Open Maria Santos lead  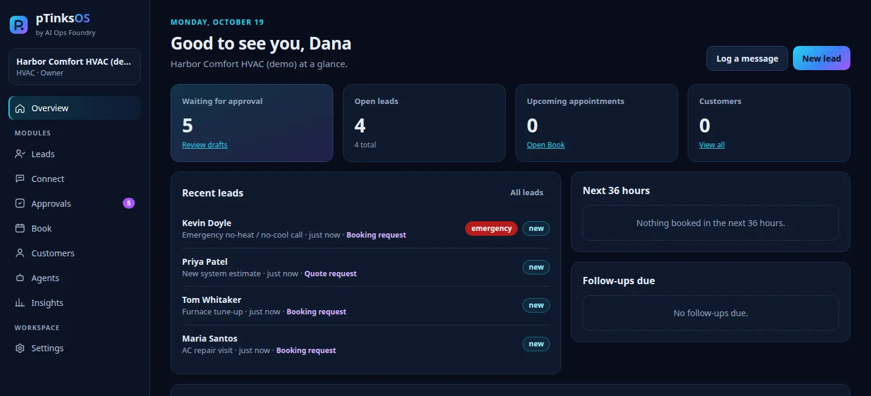coord(366,344)
